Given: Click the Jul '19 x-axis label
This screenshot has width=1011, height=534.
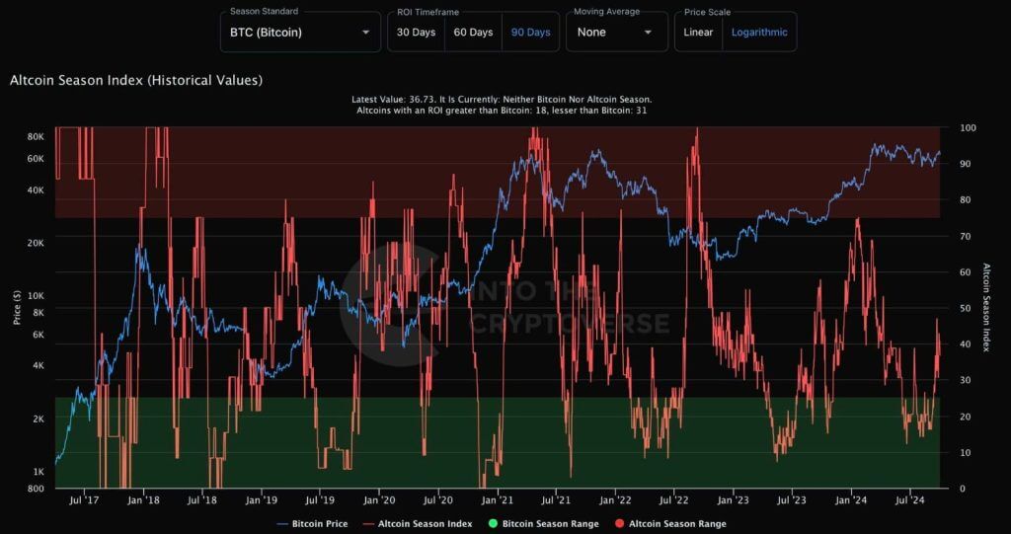Looking at the screenshot, I should tap(320, 499).
